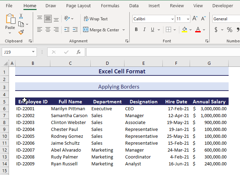Click the Insert Function fx icon
The image size is (240, 175).
click(x=79, y=52)
